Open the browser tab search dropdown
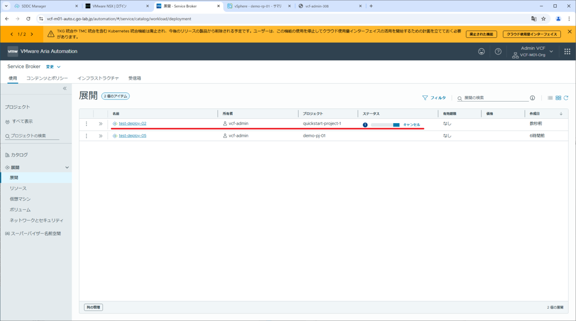 click(6, 6)
